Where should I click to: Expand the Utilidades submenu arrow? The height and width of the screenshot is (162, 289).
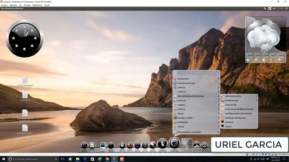[219, 122]
